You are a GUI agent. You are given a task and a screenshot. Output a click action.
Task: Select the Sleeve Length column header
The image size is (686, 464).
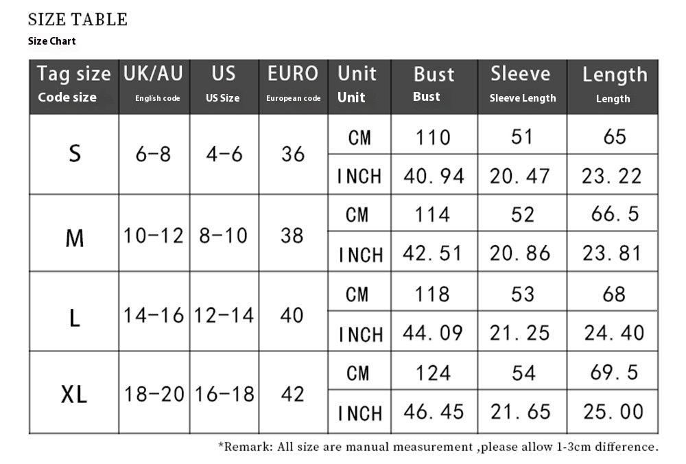coord(522,86)
